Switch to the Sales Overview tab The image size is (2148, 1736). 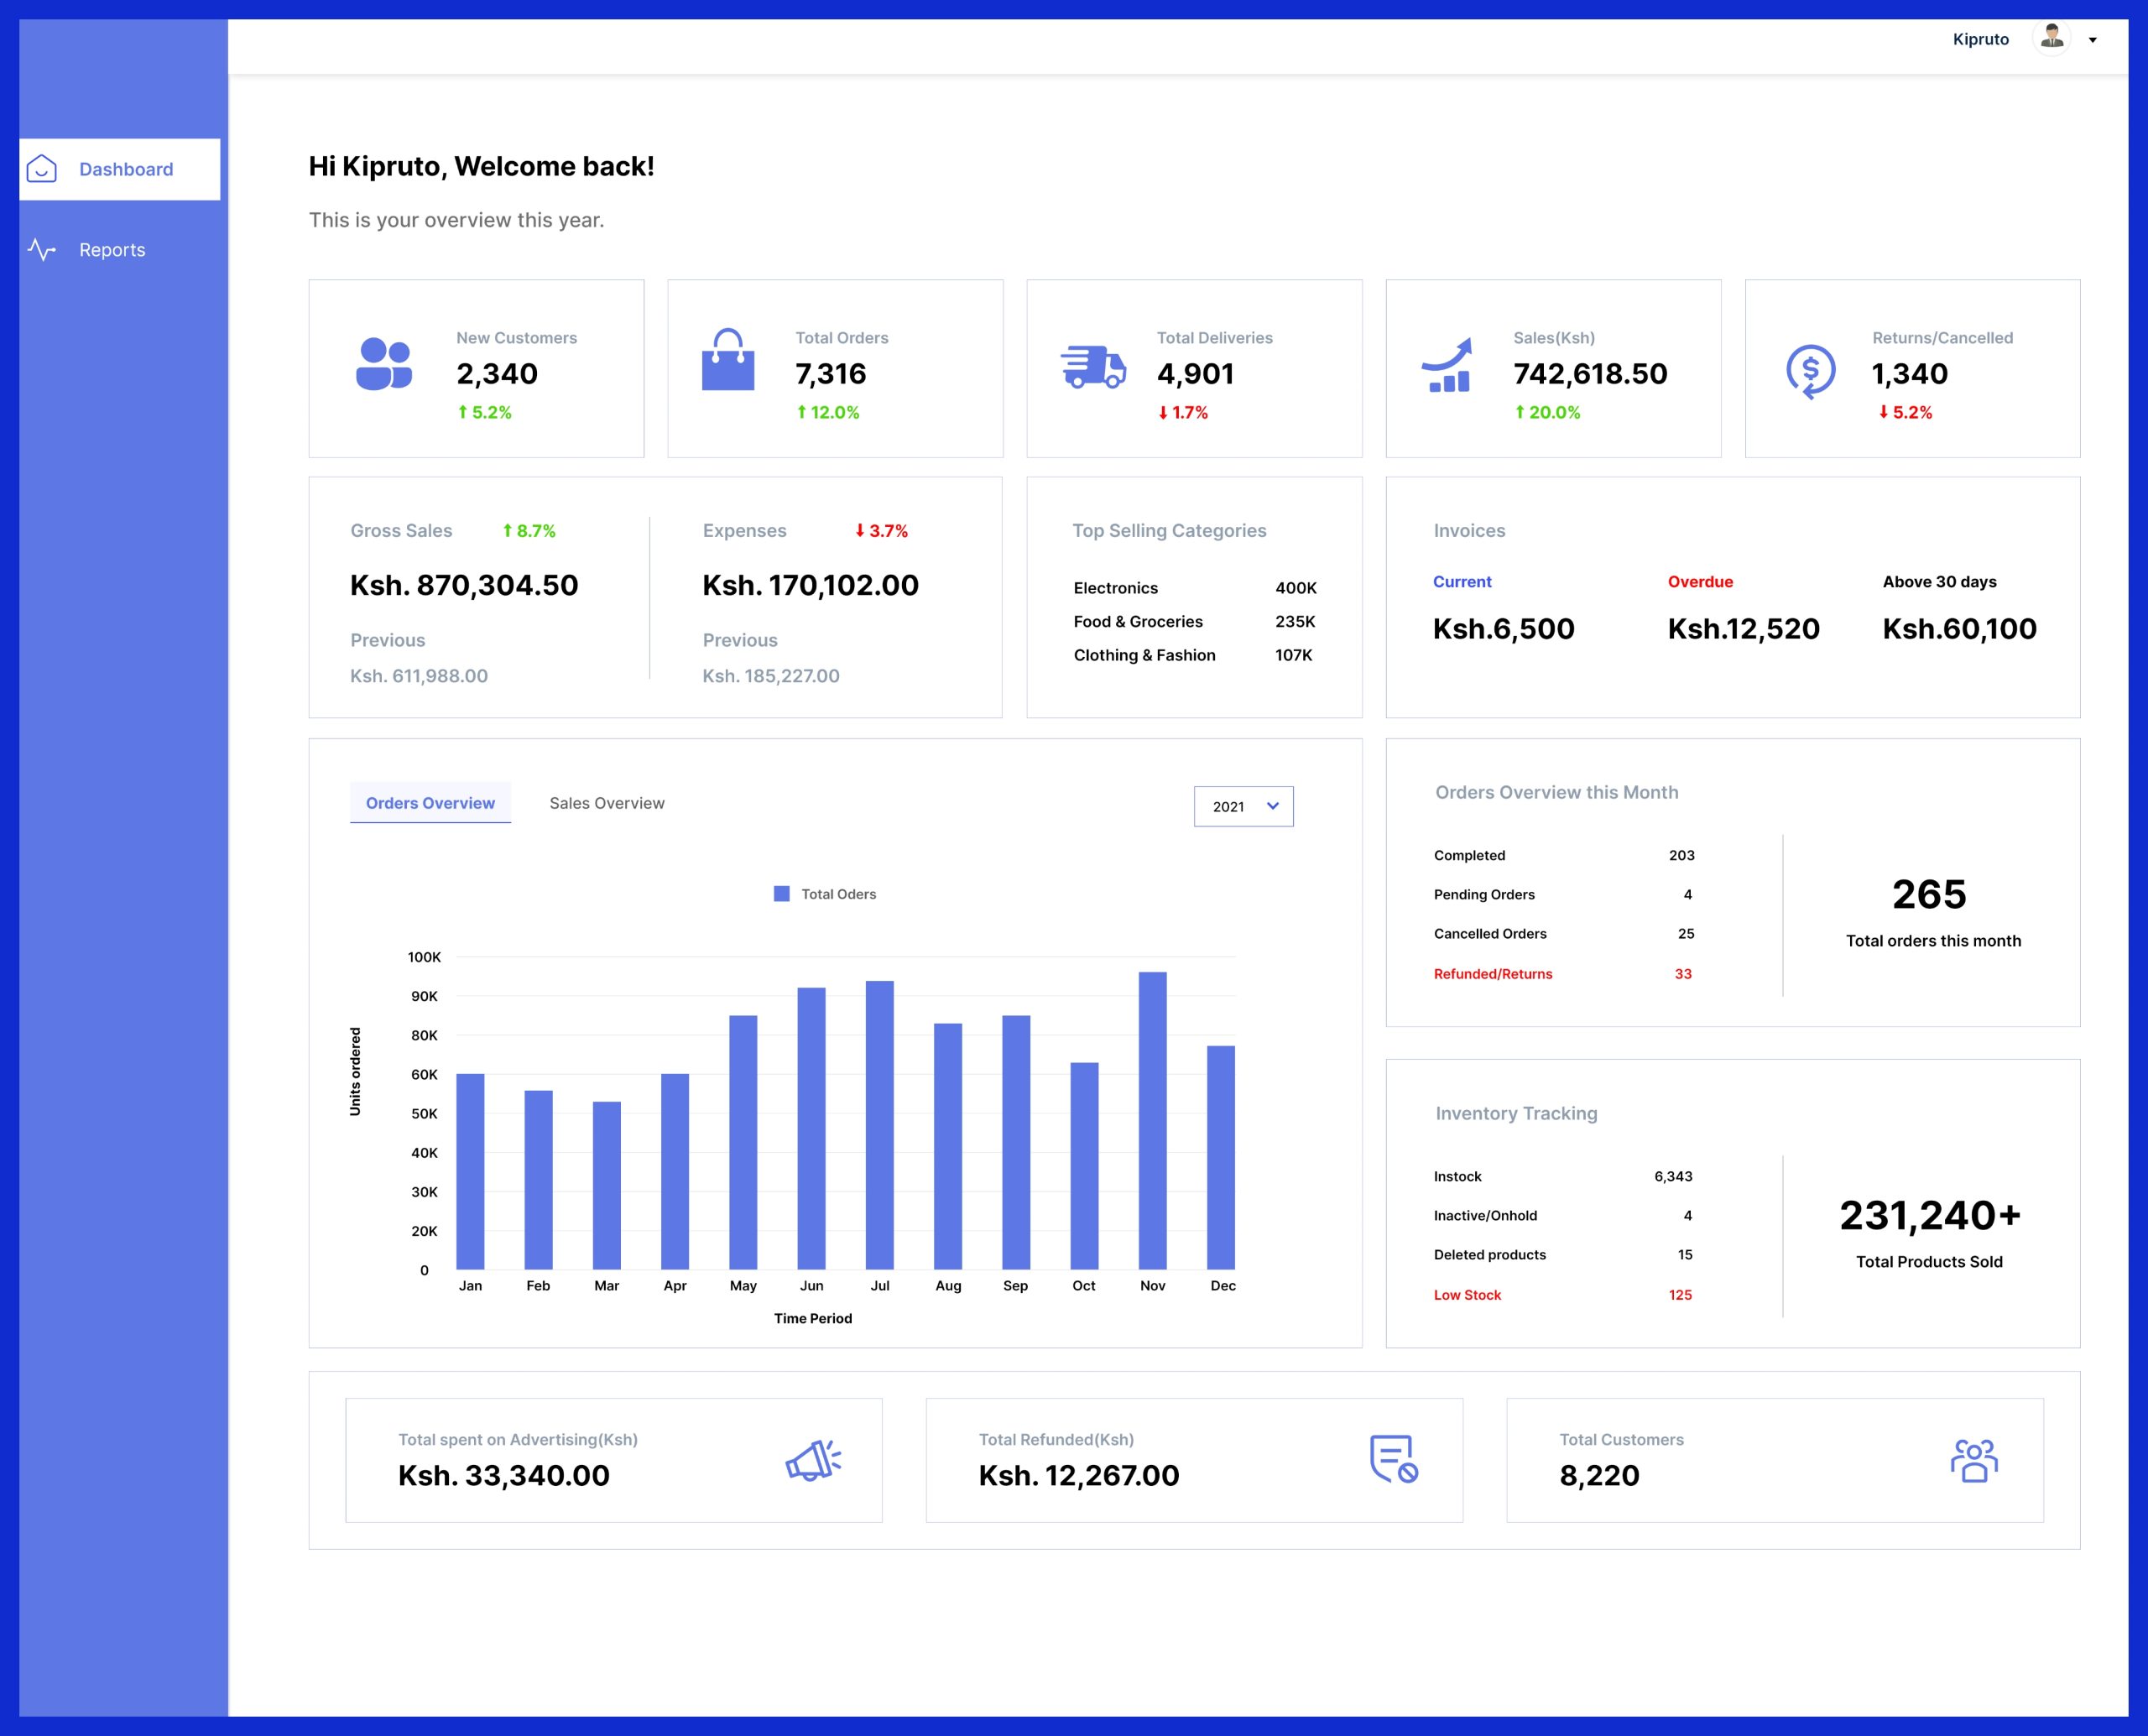pos(606,803)
